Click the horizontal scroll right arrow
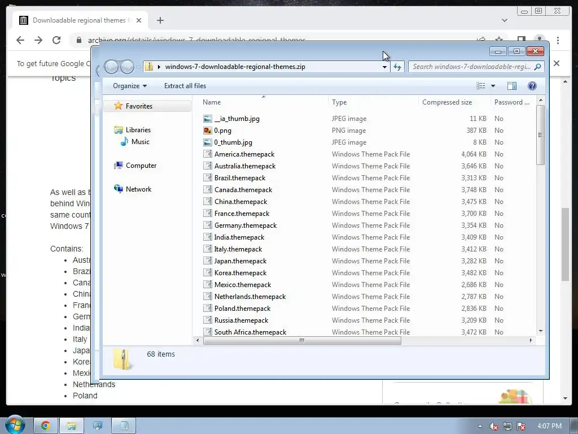 click(x=531, y=340)
